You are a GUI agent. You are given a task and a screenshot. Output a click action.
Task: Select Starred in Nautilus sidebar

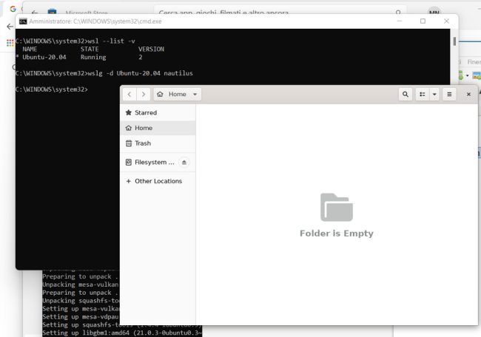(158, 113)
